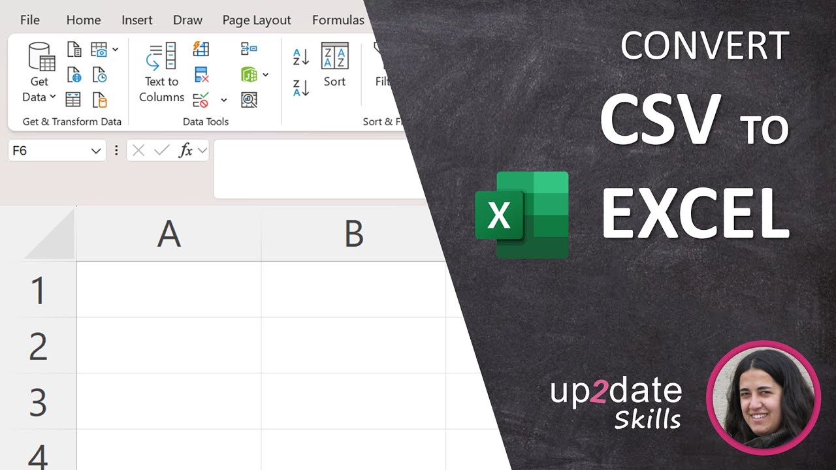Click inside the formula bar

click(318, 169)
